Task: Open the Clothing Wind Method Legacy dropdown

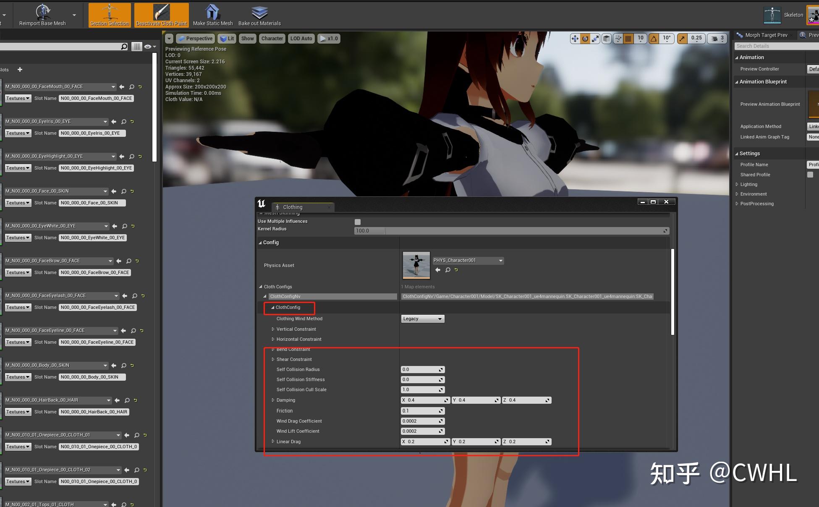Action: (x=422, y=319)
